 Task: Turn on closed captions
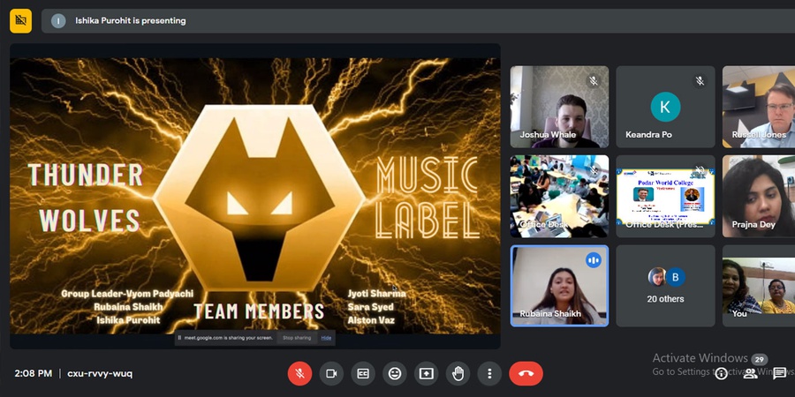pos(363,373)
